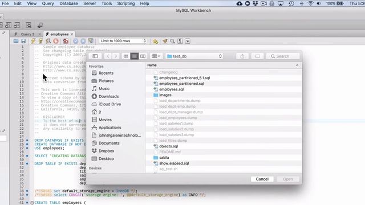Image resolution: width=365 pixels, height=205 pixels.
Task: Open the Database menu
Action: [x=68, y=3]
